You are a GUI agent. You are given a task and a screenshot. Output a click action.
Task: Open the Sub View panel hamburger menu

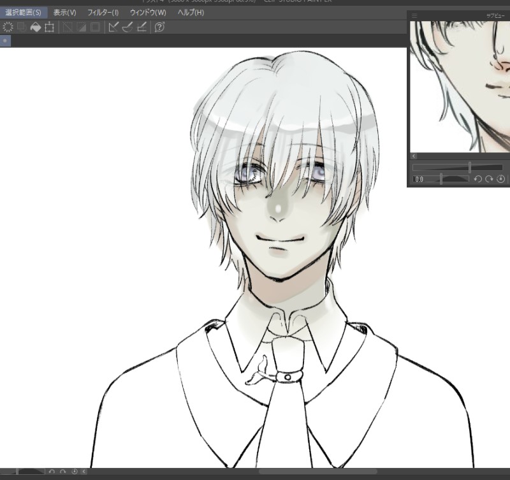[414, 15]
